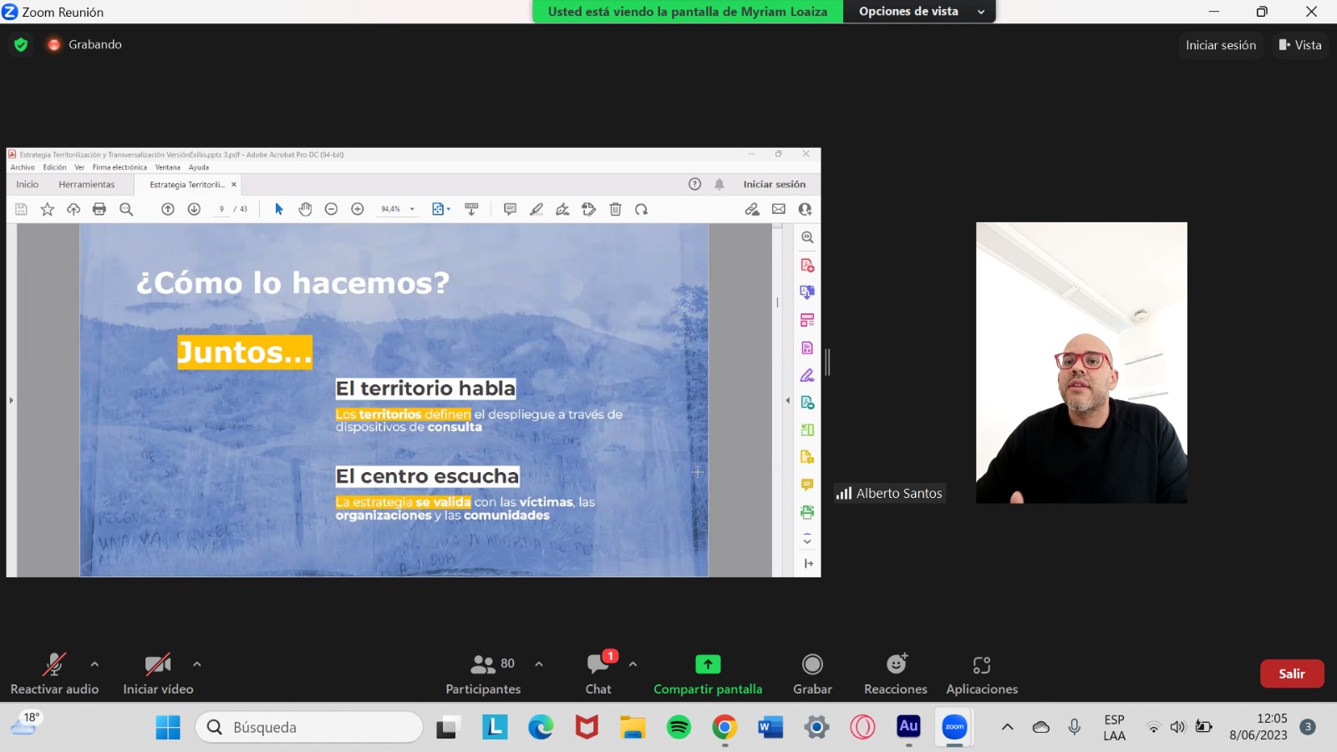Expand video options arrow beside Iniciar vídeo
This screenshot has height=752, width=1337.
point(197,664)
